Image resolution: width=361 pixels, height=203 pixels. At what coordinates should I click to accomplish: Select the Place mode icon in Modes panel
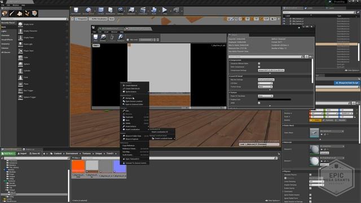click(5, 14)
